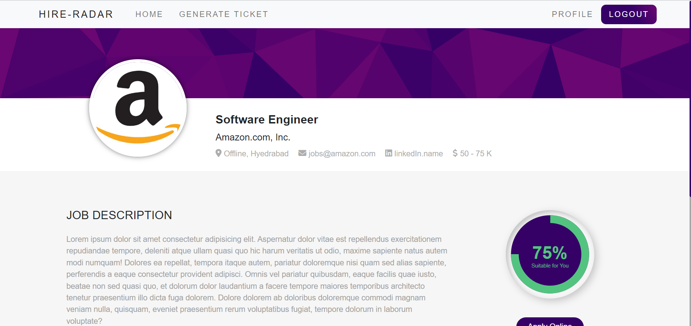This screenshot has width=691, height=326.
Task: Click the jobs@amazon.com email address
Action: pos(342,153)
